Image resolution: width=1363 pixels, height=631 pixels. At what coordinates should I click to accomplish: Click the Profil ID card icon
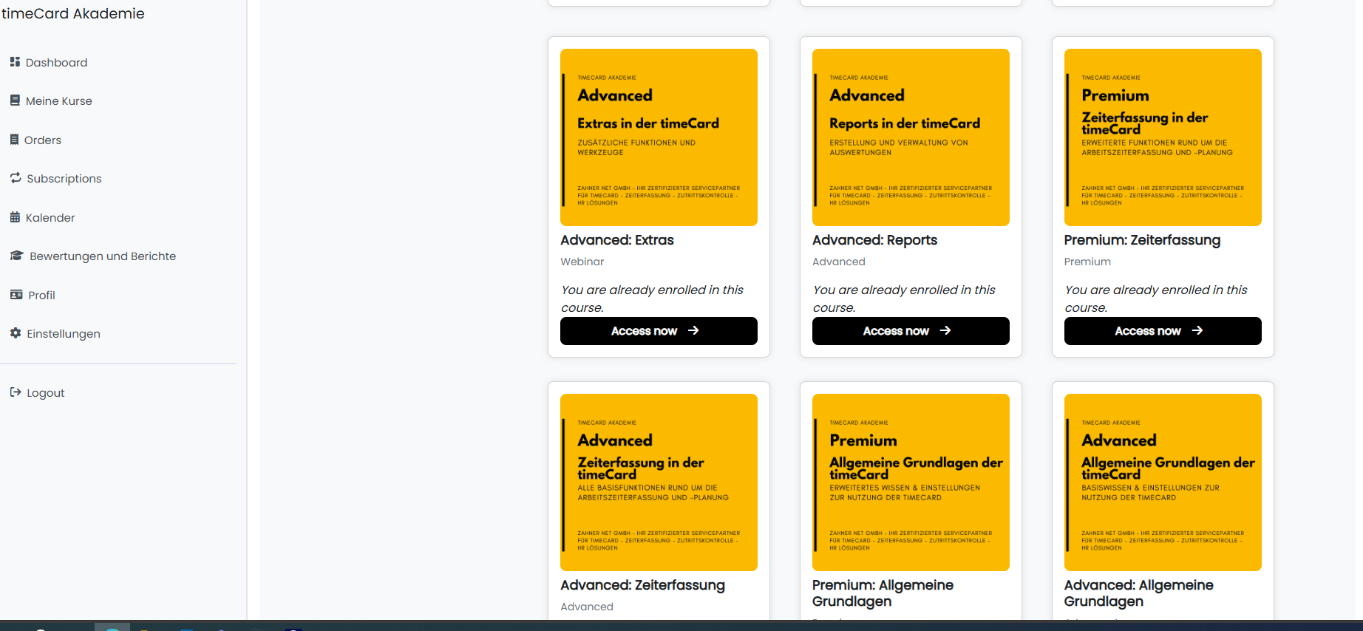point(16,295)
